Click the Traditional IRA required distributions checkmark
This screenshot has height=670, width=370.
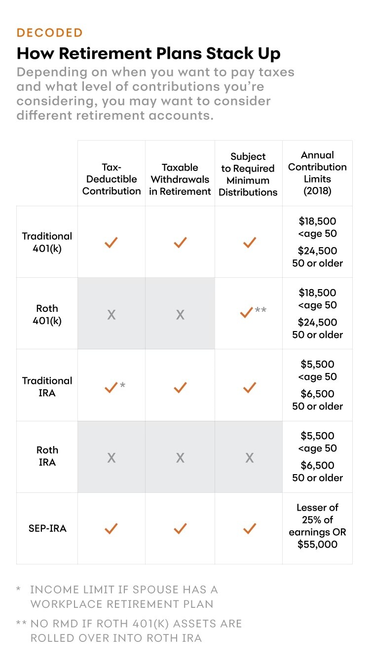point(249,388)
